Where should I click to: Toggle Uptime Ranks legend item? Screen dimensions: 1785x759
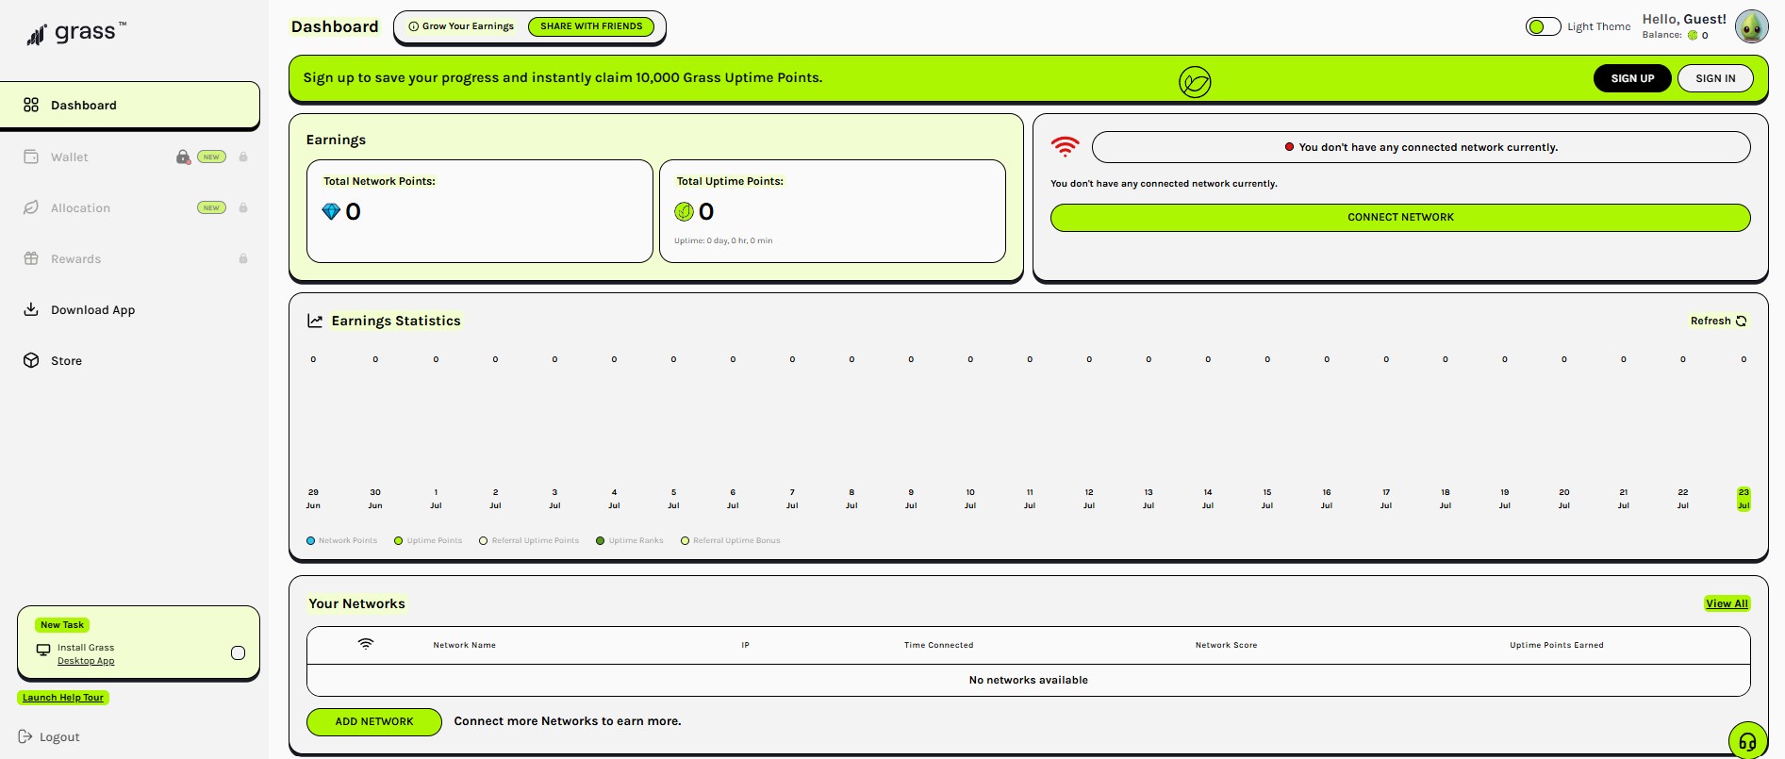click(630, 541)
